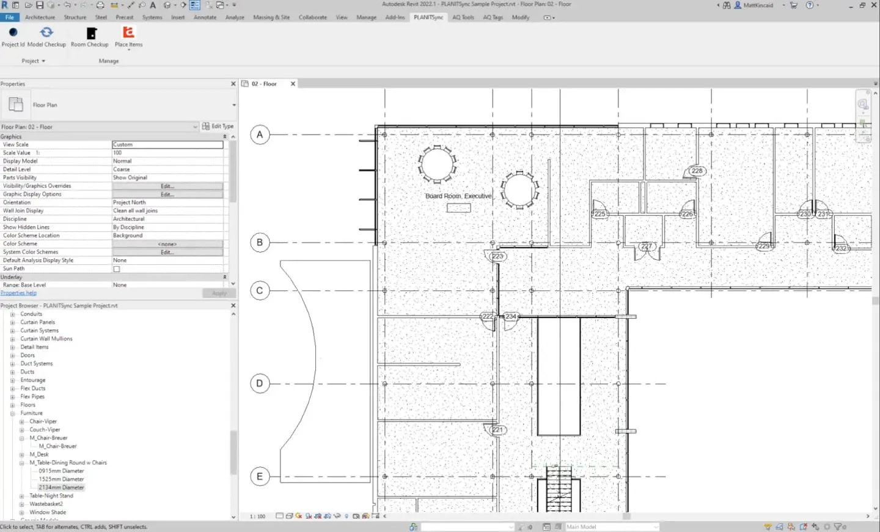Open the navigation wheel in the drawing view
This screenshot has height=532, width=880.
coord(863,105)
